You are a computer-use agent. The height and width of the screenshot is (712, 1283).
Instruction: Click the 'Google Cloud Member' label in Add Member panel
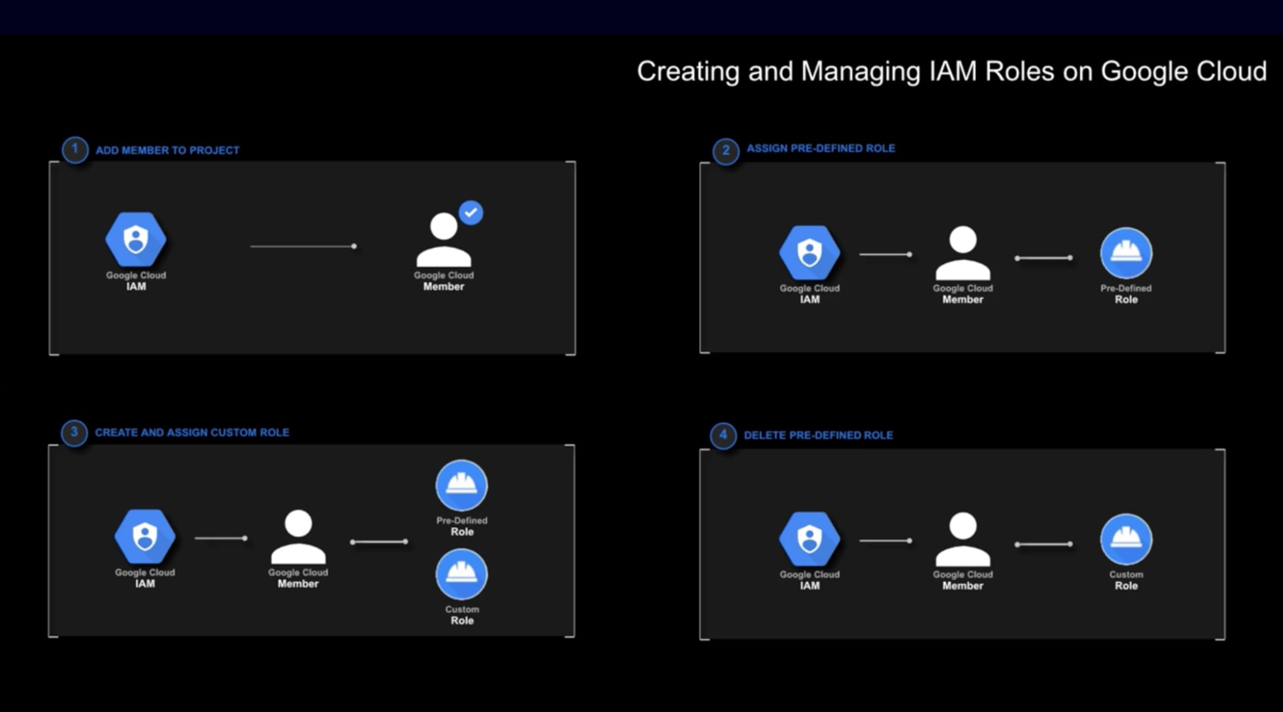pyautogui.click(x=444, y=281)
